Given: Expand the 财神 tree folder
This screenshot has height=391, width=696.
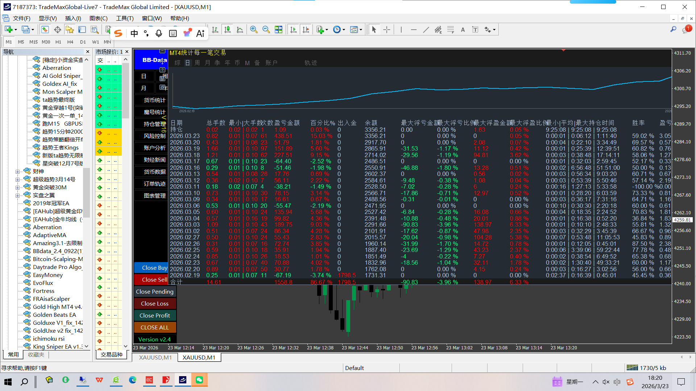Looking at the screenshot, I should (x=17, y=172).
